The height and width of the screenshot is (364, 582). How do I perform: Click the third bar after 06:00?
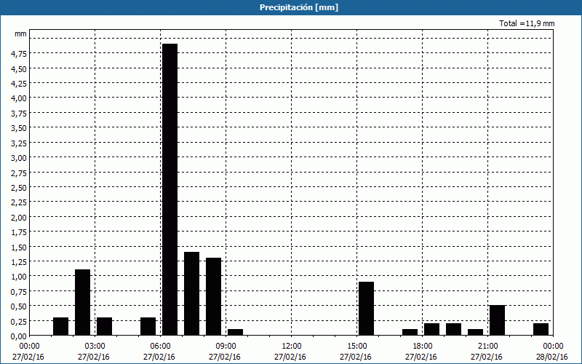click(213, 296)
